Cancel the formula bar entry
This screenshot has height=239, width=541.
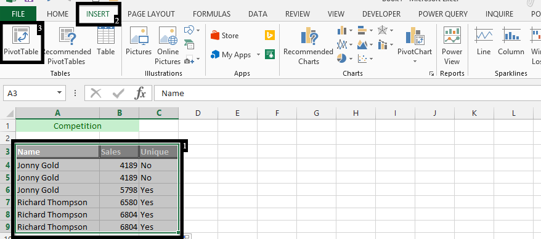96,93
